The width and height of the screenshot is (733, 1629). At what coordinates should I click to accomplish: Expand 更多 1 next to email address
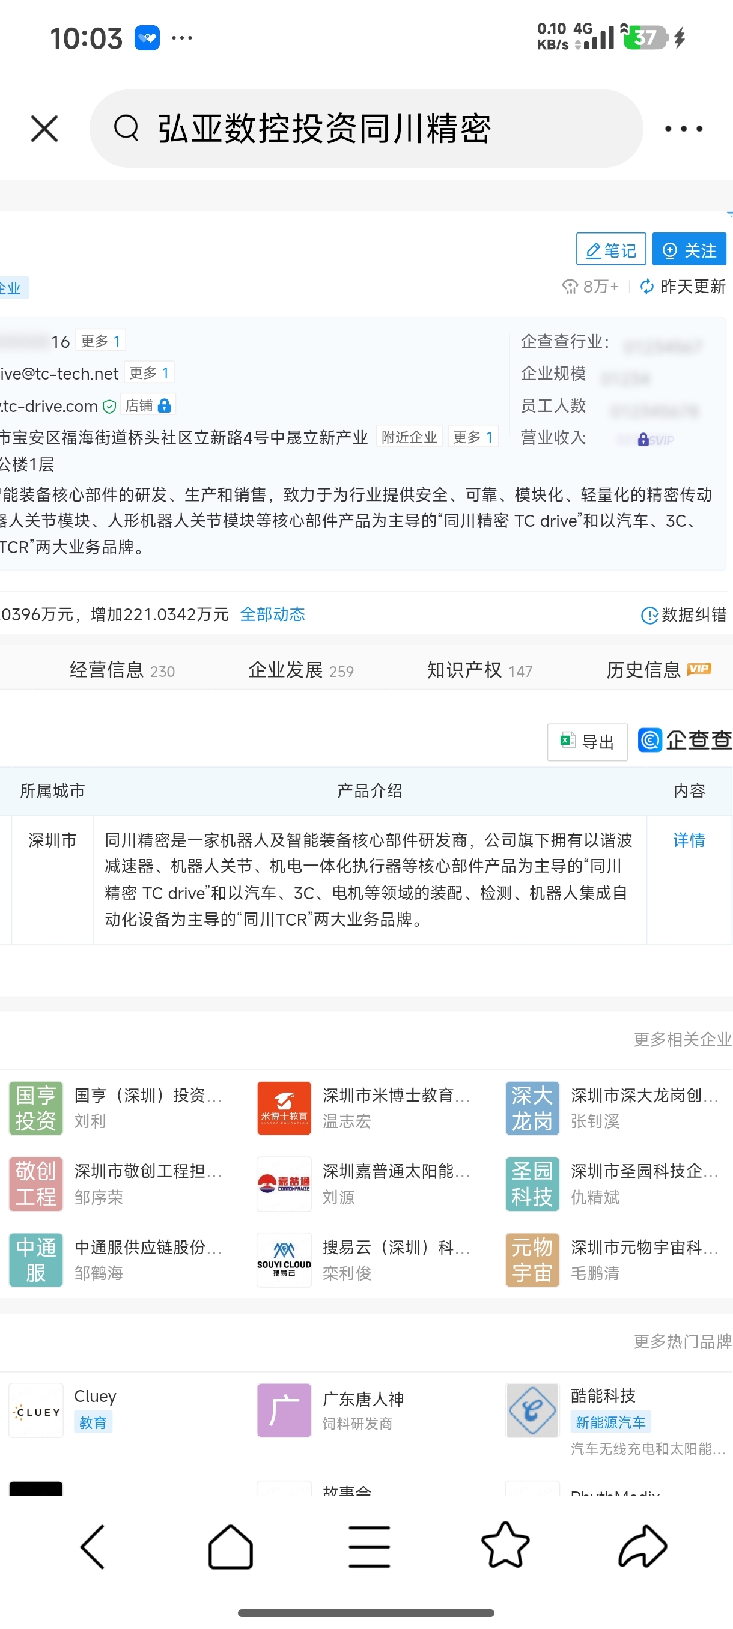[149, 372]
